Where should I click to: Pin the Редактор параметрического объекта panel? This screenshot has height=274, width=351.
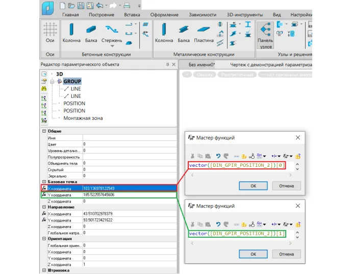167,64
